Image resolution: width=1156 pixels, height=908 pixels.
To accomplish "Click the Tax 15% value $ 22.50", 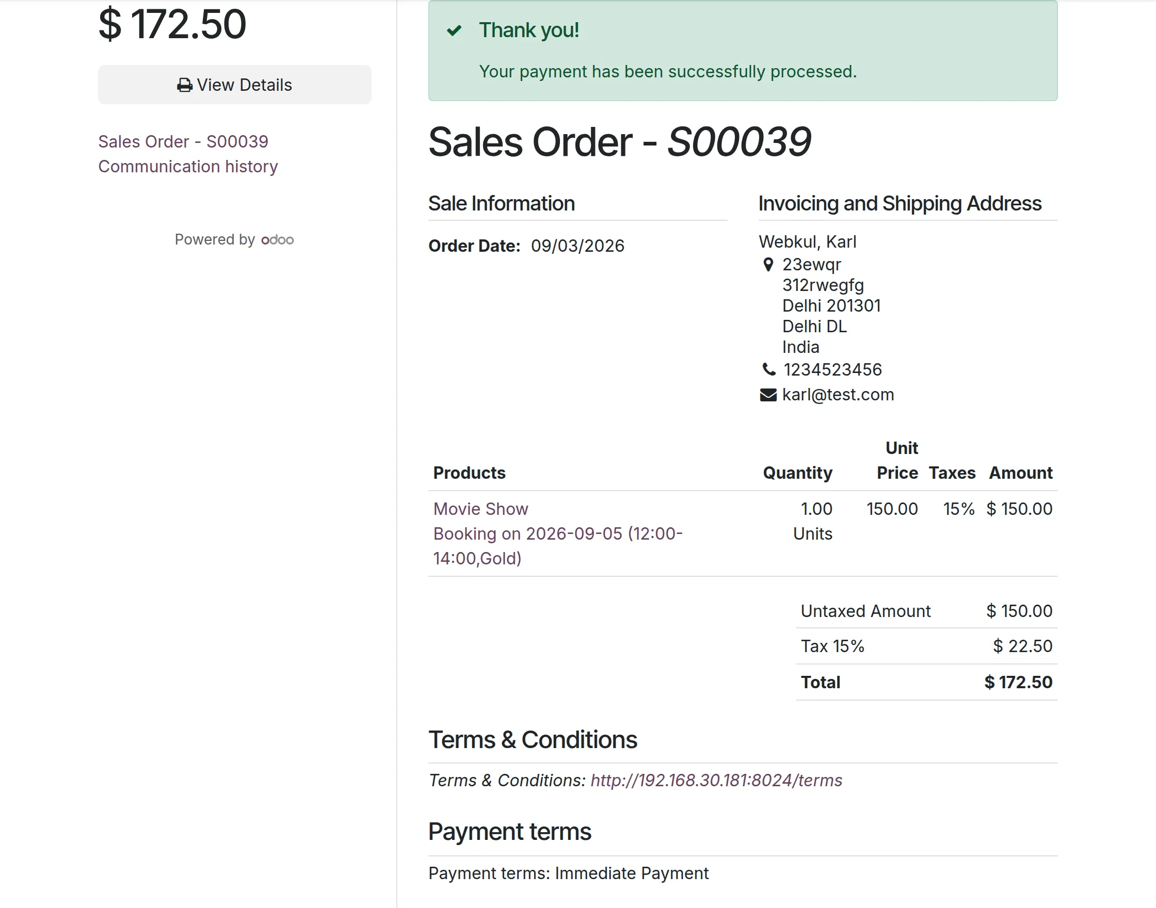I will click(1022, 646).
